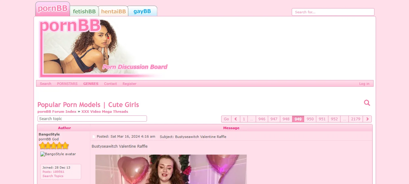
Task: Jump to page 950
Action: [310, 119]
